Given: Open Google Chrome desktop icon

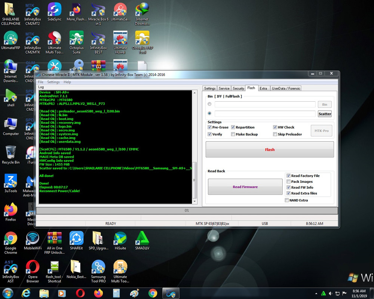Looking at the screenshot, I should click(11, 243).
